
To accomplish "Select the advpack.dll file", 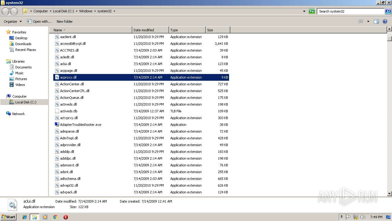I will pyautogui.click(x=141, y=192).
